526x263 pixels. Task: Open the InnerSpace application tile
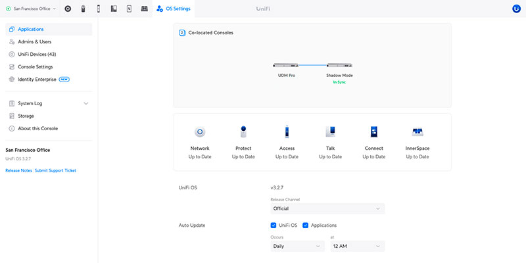pos(418,143)
